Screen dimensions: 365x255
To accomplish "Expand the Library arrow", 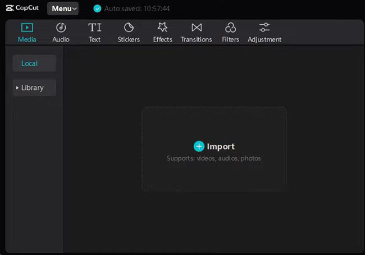I will click(x=17, y=88).
